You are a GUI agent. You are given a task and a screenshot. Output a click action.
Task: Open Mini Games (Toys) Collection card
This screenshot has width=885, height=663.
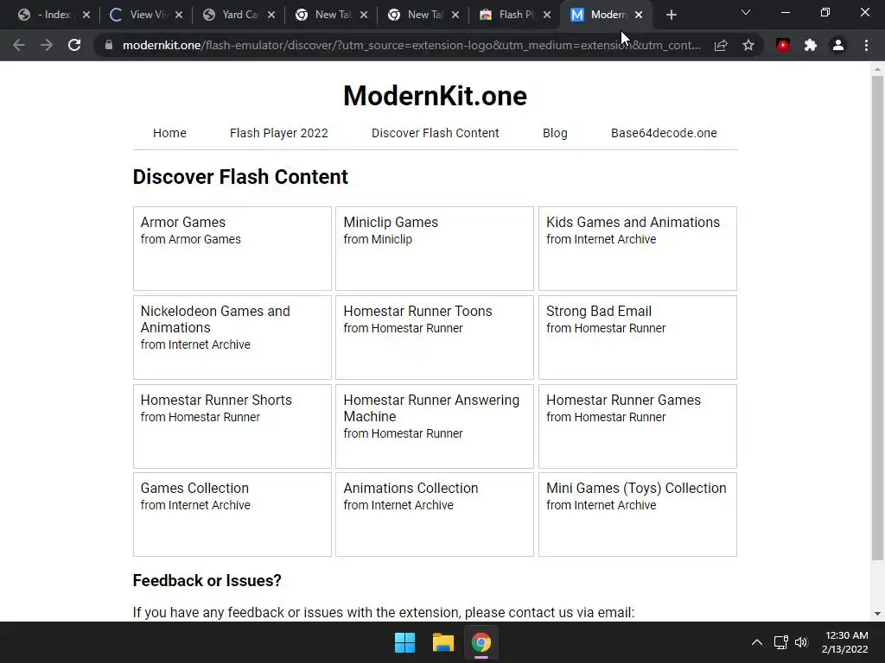[x=638, y=515]
